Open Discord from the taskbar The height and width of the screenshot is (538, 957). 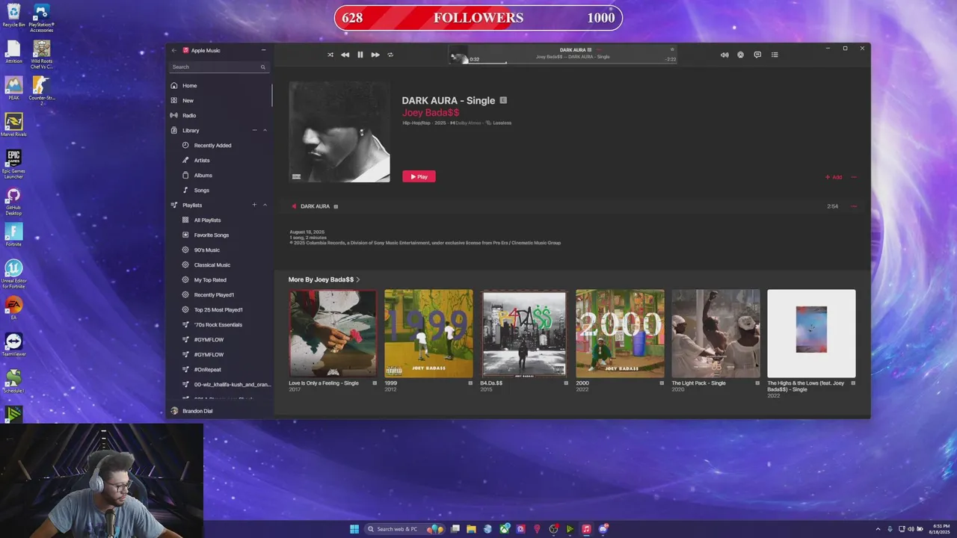pyautogui.click(x=603, y=529)
